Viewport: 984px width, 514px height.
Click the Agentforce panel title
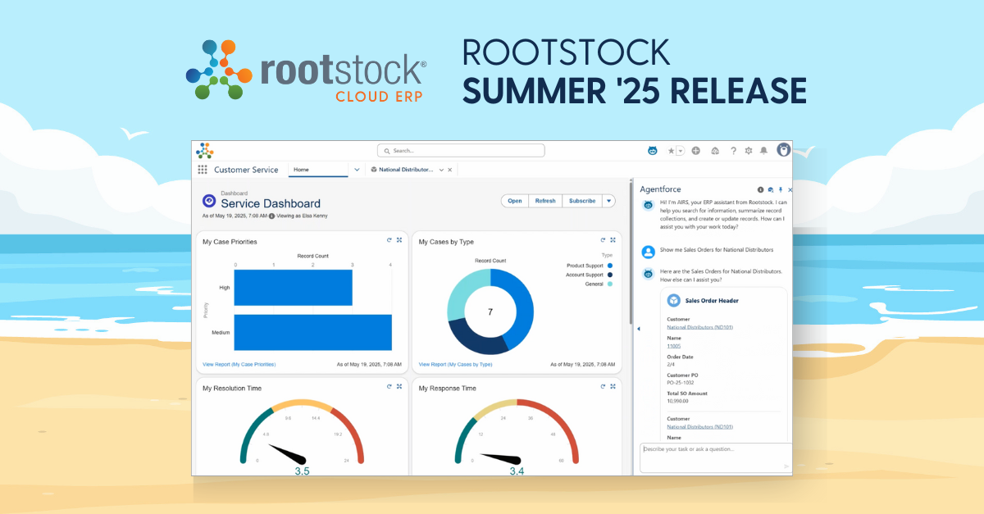(x=660, y=189)
